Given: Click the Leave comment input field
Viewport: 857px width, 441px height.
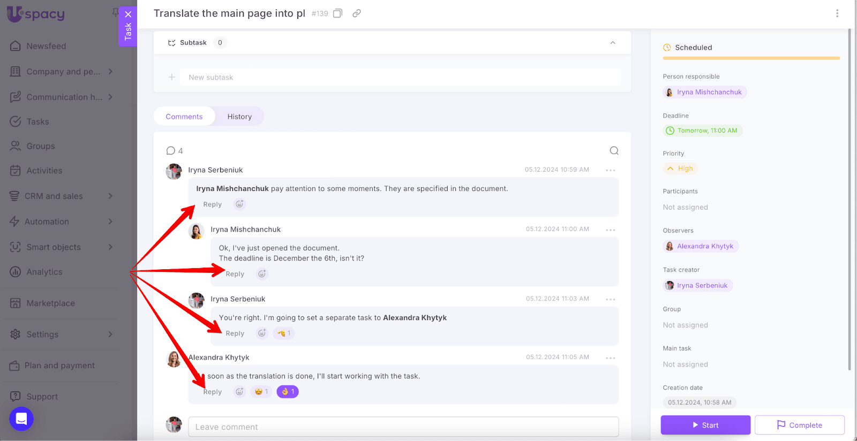Looking at the screenshot, I should (403, 427).
